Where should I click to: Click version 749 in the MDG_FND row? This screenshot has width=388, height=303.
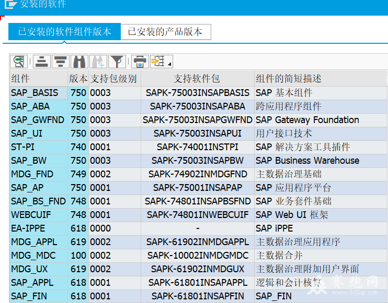point(78,174)
